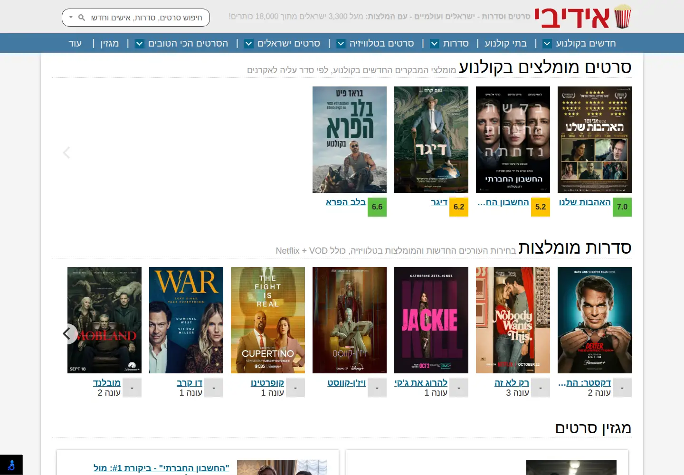Click the 6.2 rating badge
The height and width of the screenshot is (475, 684).
click(x=459, y=207)
